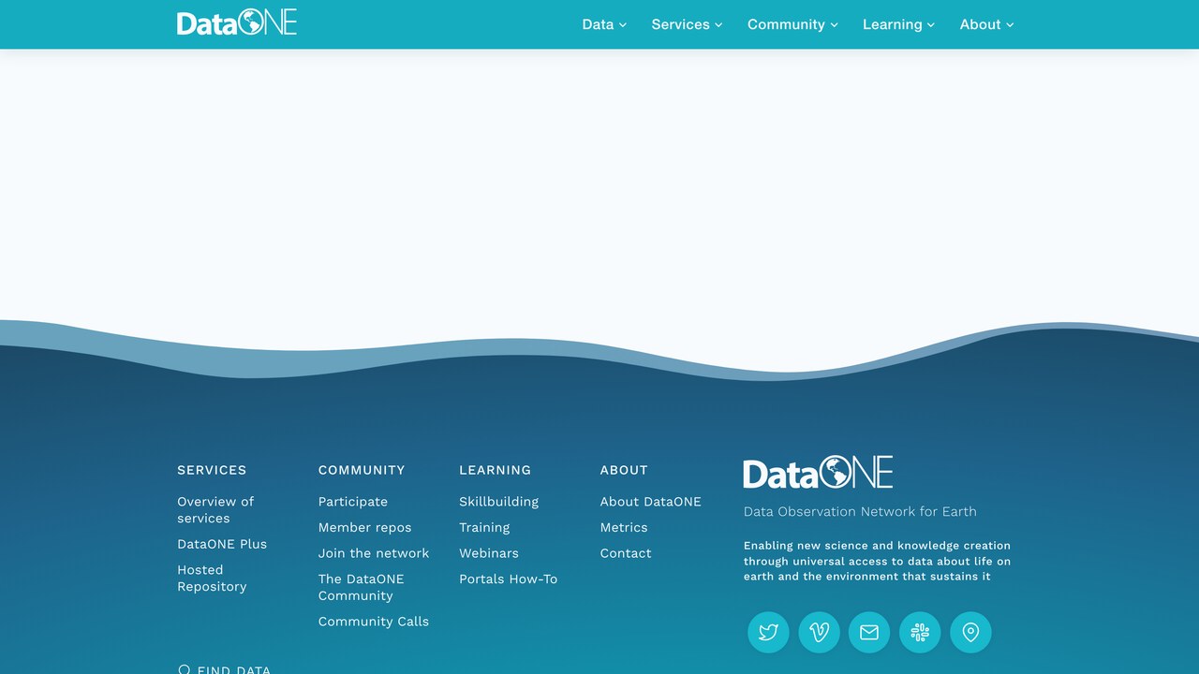Click the DataONE logo in header
Screen dimensions: 1199x674
click(237, 23)
